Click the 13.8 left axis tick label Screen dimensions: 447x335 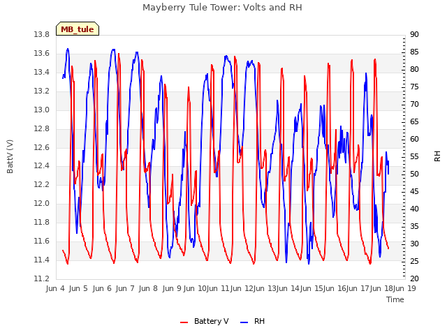tap(42, 34)
